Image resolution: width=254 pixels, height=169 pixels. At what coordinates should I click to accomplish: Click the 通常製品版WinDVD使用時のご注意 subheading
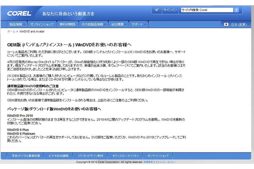pos(33,86)
